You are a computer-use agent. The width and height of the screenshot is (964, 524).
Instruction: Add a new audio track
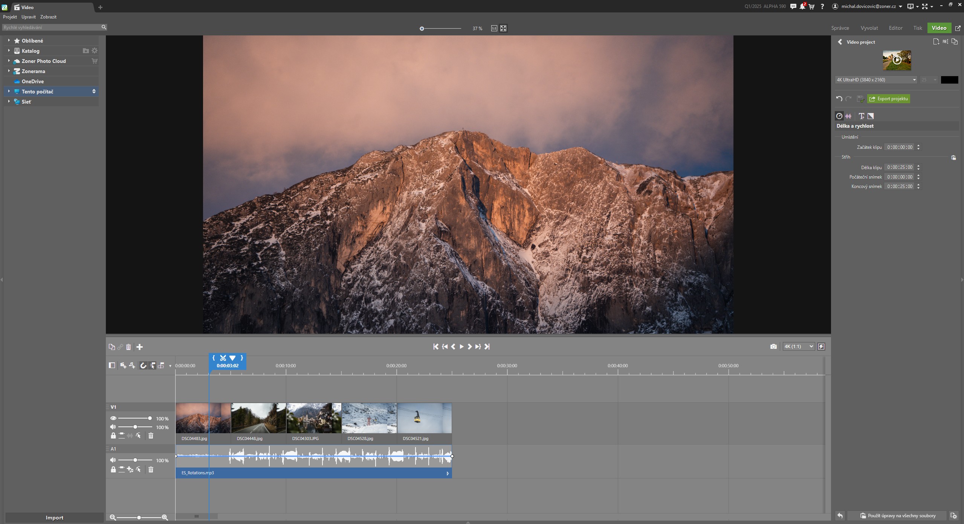pos(132,365)
